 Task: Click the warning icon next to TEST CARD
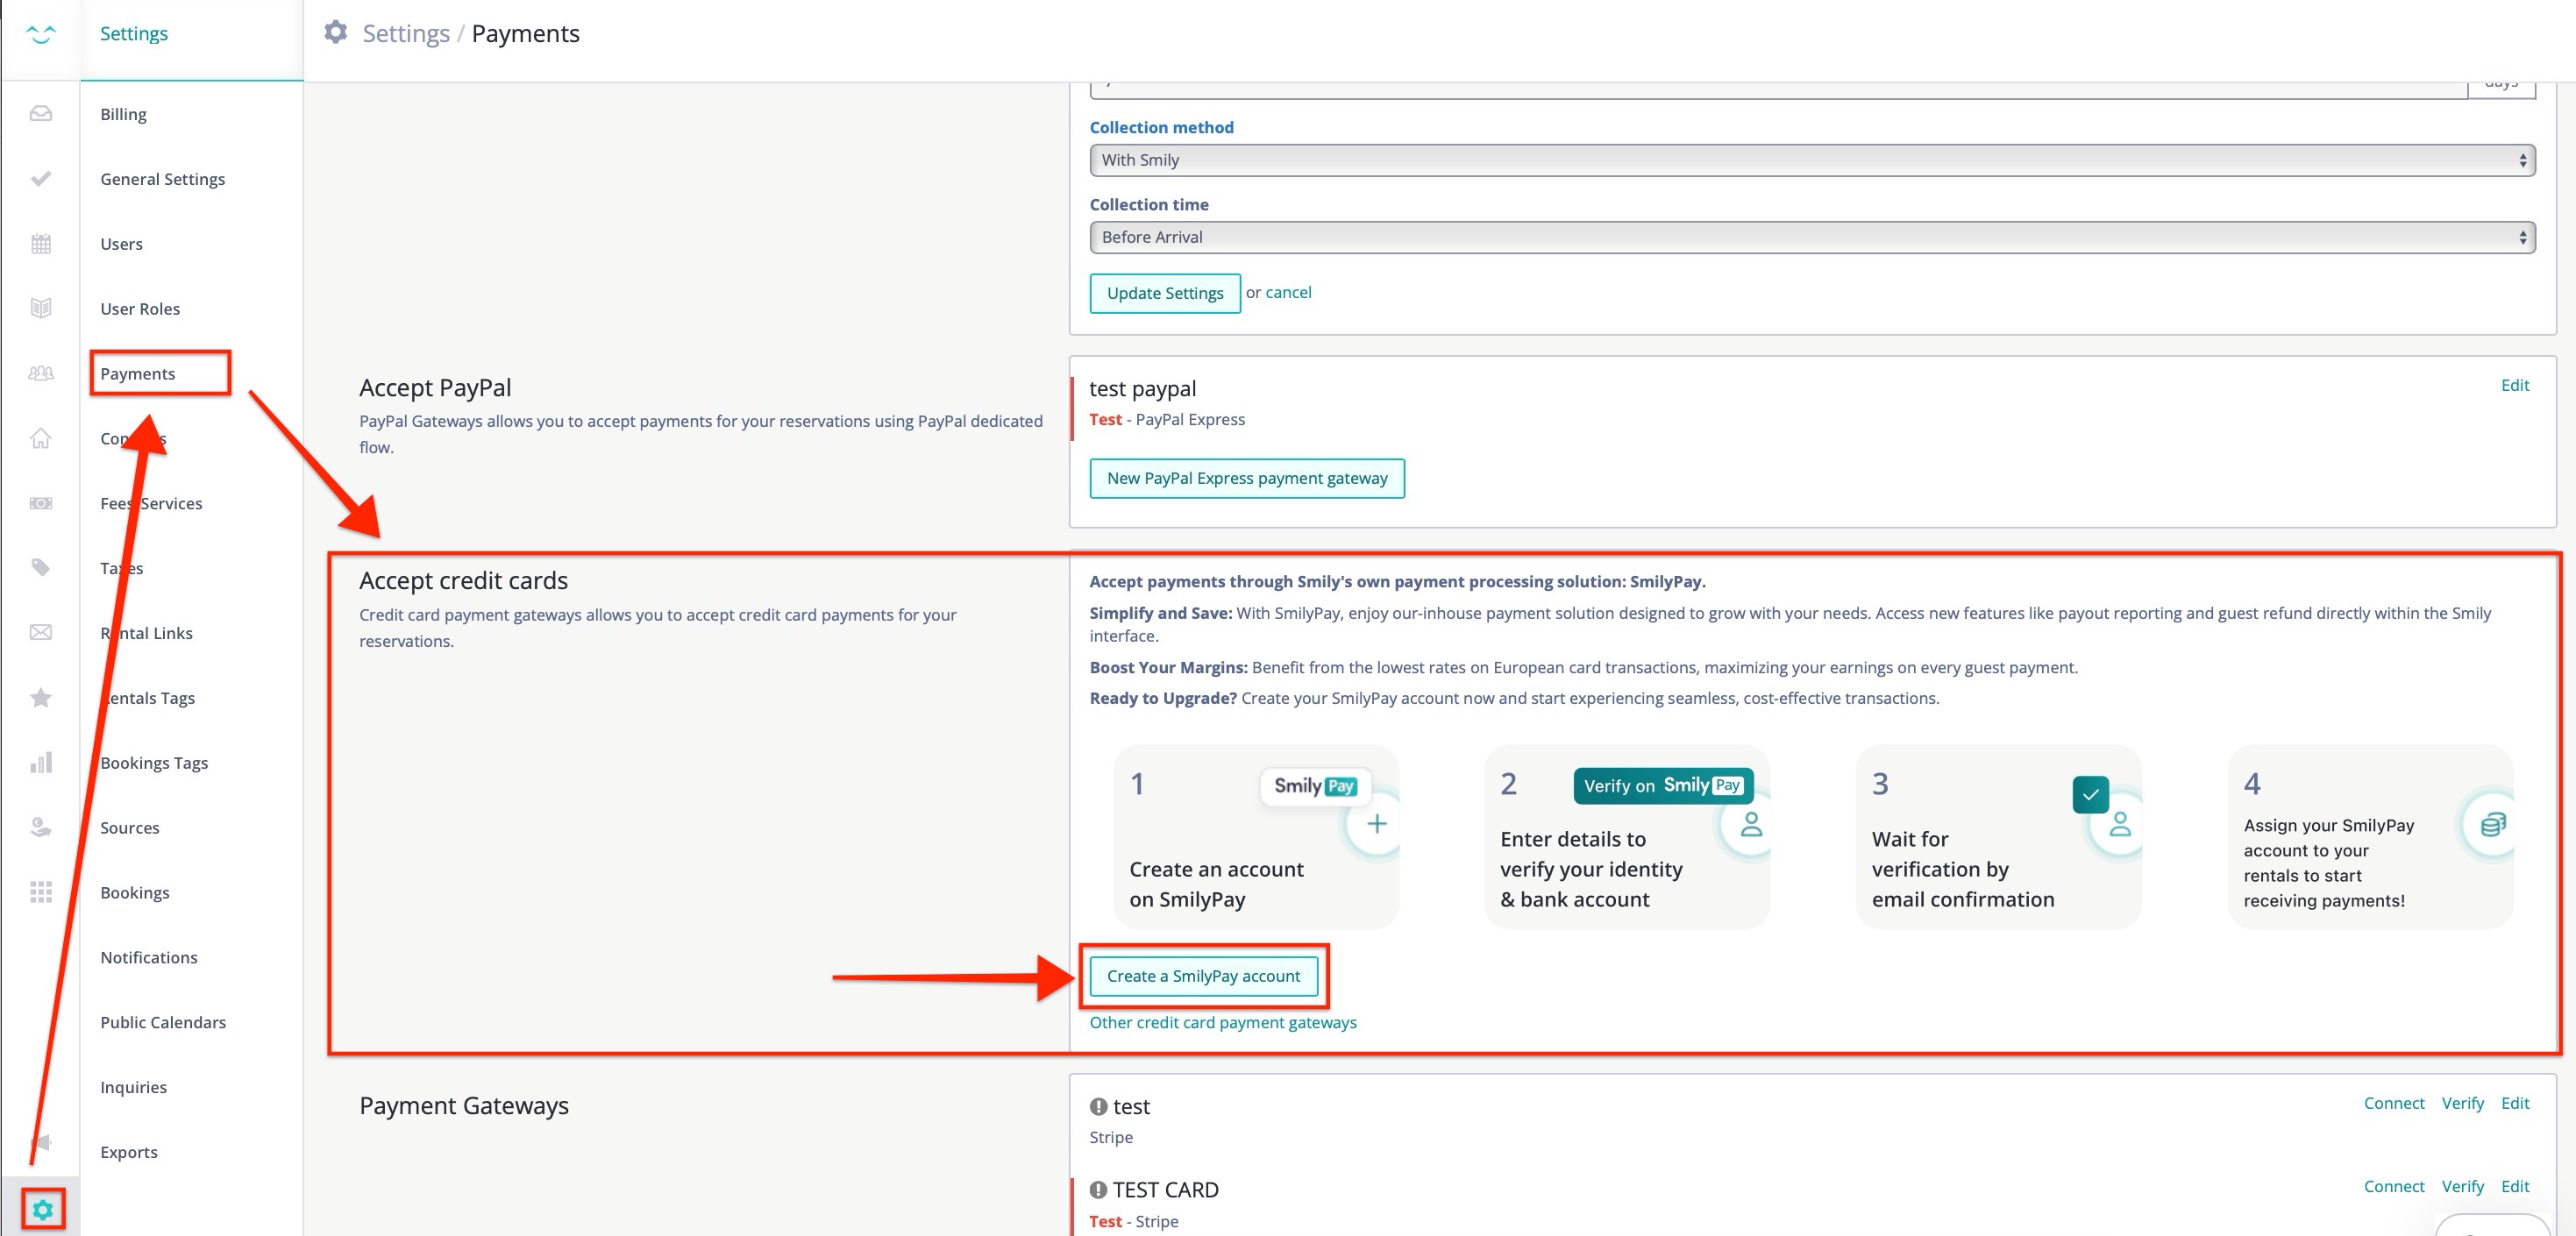(1098, 1190)
